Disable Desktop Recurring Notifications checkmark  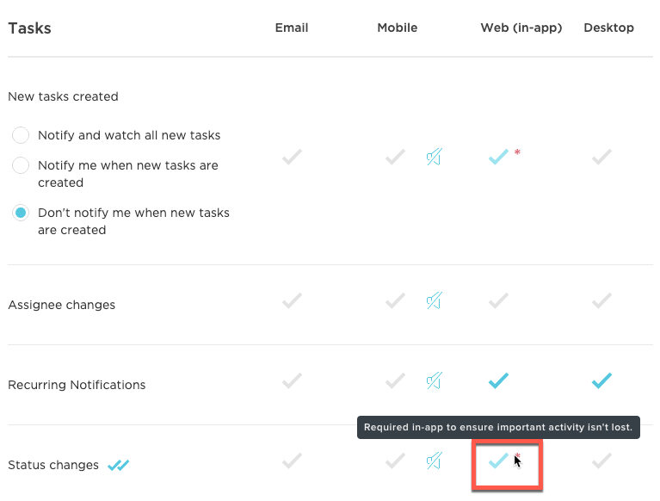601,380
